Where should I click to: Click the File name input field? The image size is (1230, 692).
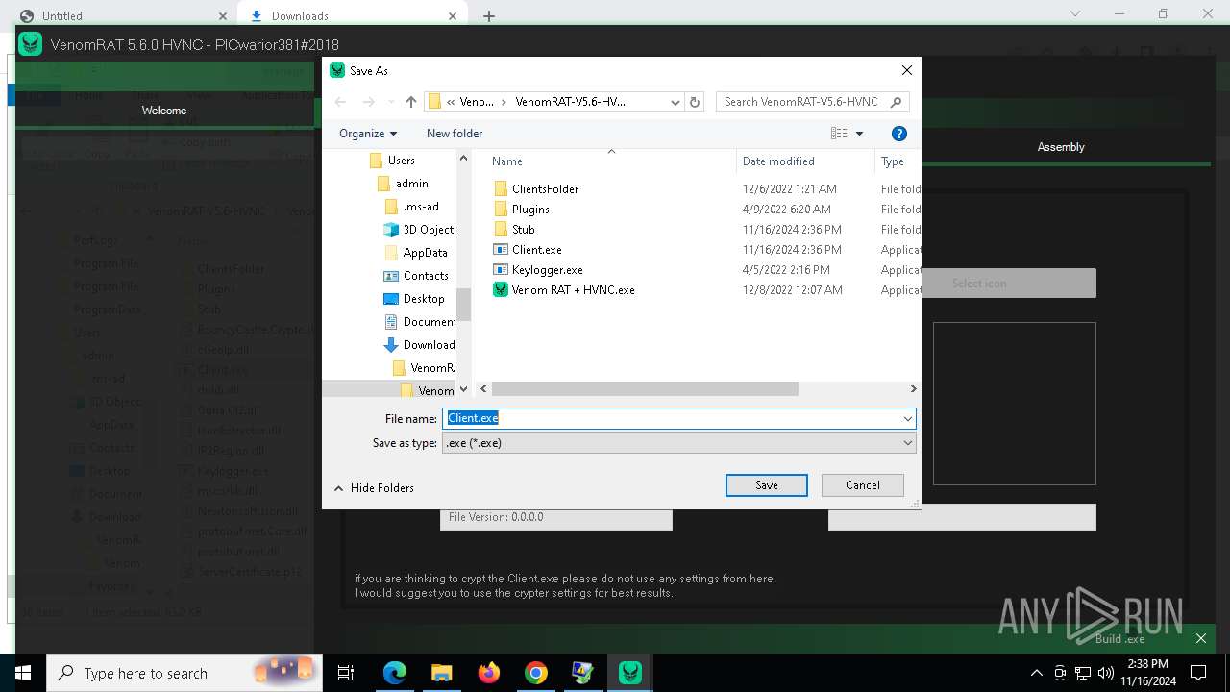pyautogui.click(x=671, y=418)
